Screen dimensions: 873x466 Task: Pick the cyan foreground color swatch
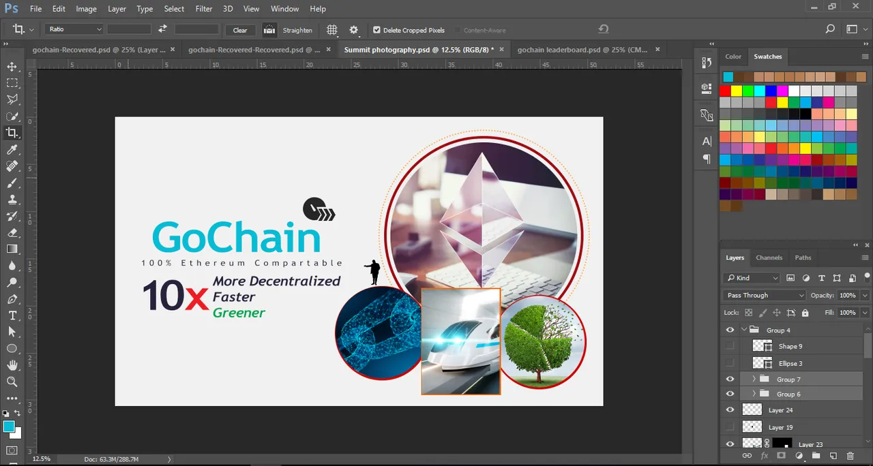tap(9, 426)
